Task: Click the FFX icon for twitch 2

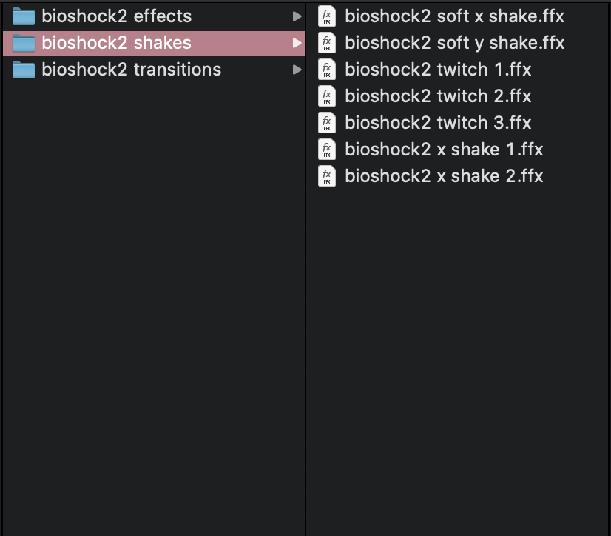Action: [327, 96]
